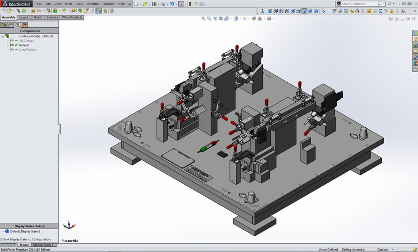Click the Undo arrow icon
The height and width of the screenshot is (252, 418).
point(172,4)
